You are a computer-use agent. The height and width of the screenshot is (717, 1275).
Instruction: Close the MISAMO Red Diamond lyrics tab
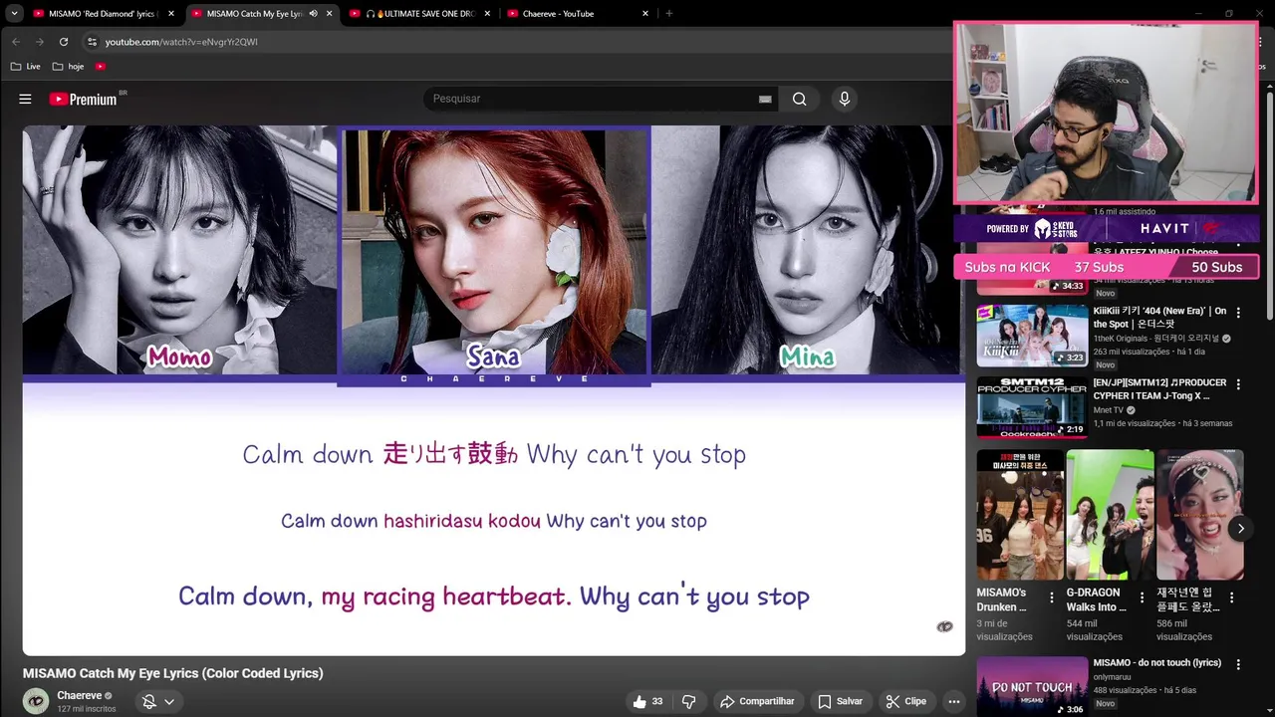(171, 13)
